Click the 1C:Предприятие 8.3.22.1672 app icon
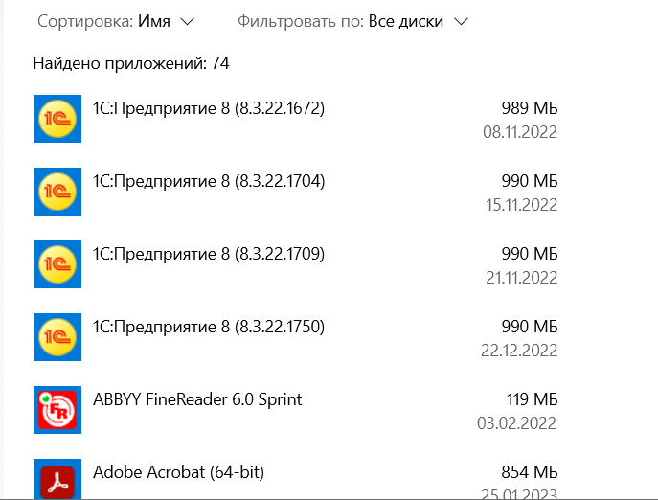658x500 pixels. [57, 119]
